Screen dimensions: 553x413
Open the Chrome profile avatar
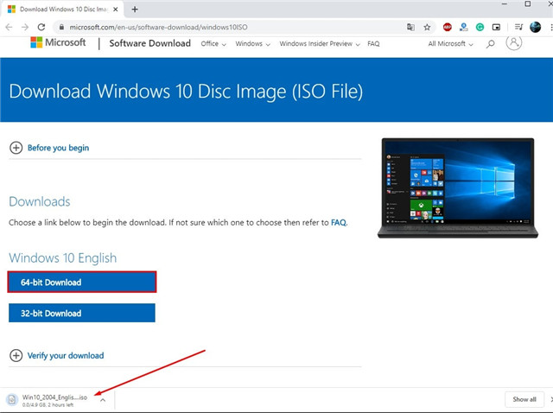(x=536, y=27)
